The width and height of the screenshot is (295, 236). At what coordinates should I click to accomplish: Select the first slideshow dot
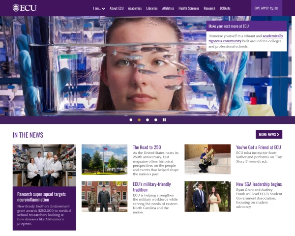point(131,120)
